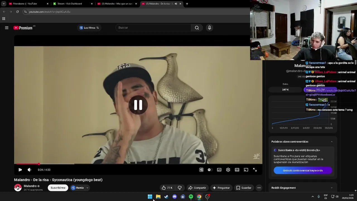The height and width of the screenshot is (201, 357).
Task: Dislike the video
Action: coord(180,188)
